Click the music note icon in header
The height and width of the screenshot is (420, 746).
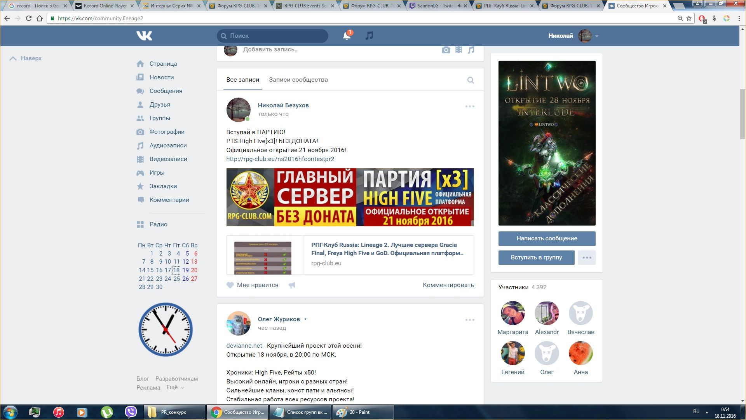(369, 36)
